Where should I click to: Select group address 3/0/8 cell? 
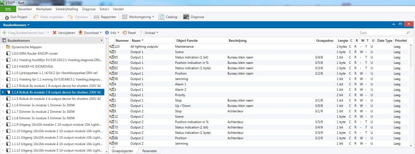click(319, 105)
